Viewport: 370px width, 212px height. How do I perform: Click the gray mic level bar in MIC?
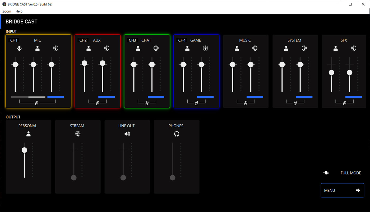point(28,97)
